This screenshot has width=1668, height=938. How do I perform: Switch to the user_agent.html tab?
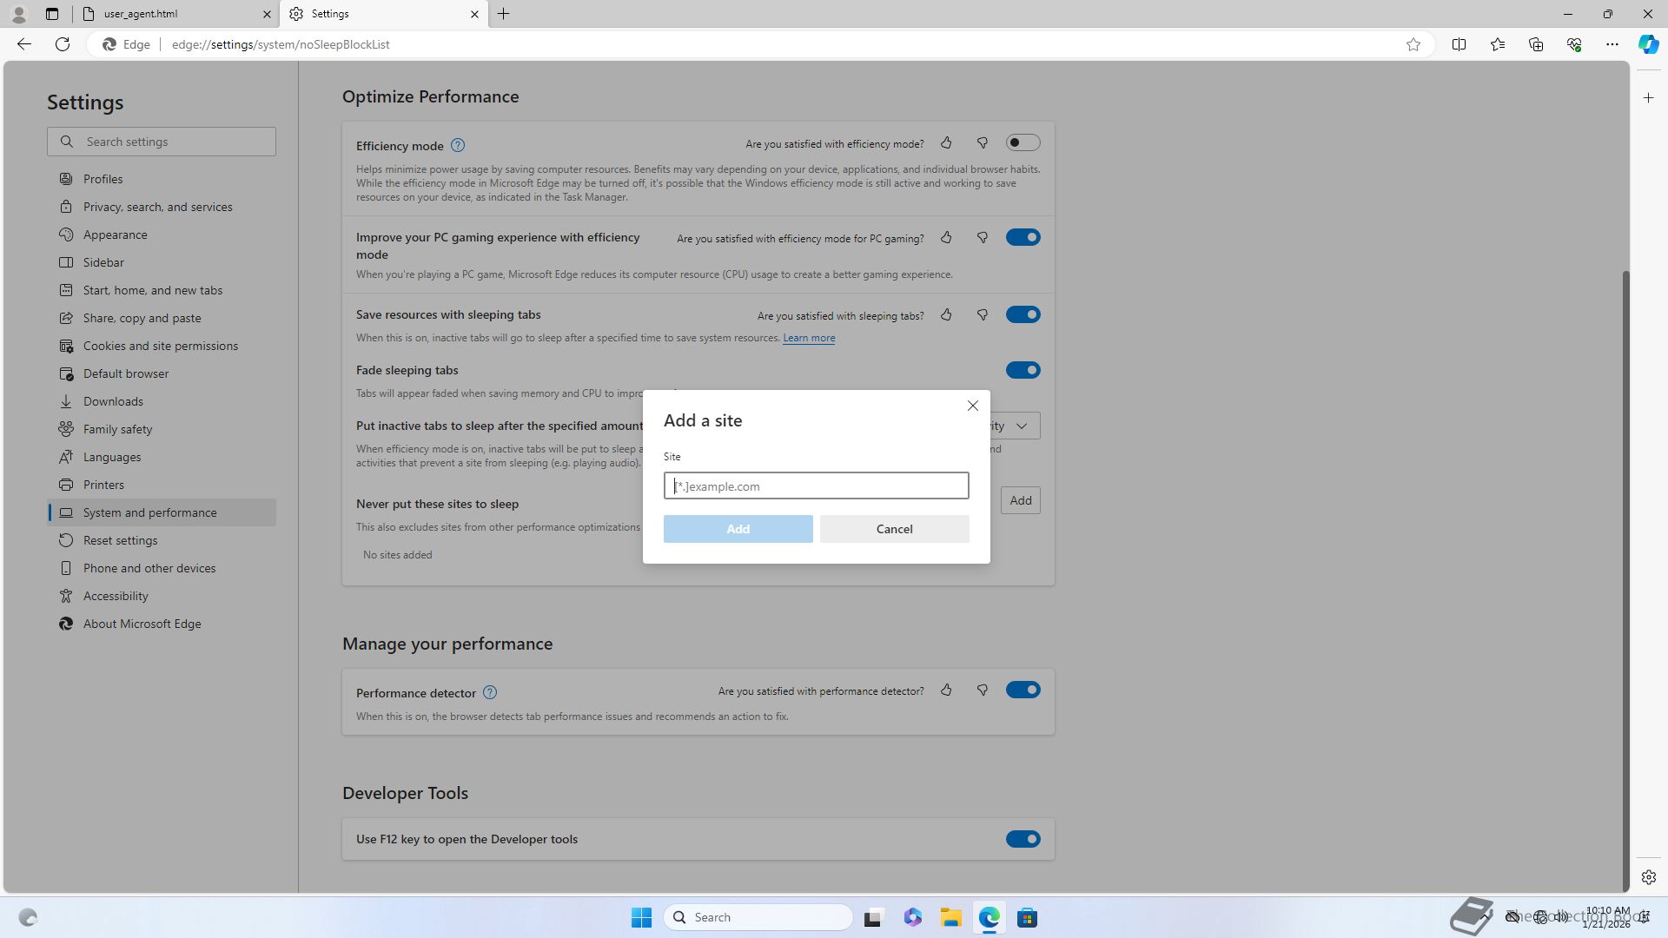(169, 14)
